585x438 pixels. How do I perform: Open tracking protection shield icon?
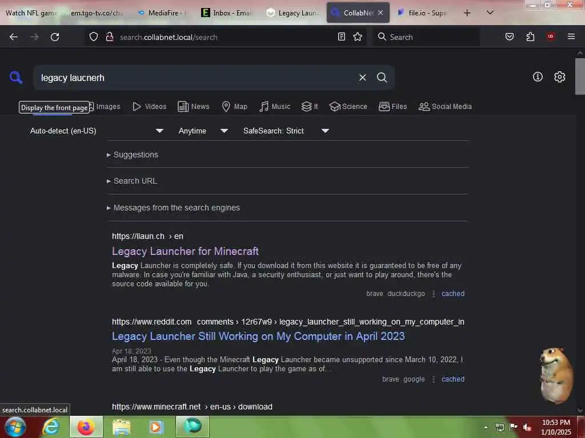[94, 37]
